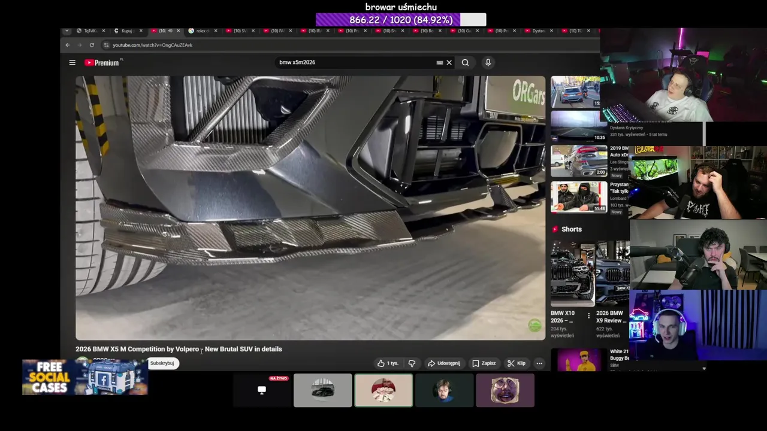The image size is (767, 431).
Task: Open the 55:48 'Przystan' video thumbnail
Action: click(x=579, y=197)
